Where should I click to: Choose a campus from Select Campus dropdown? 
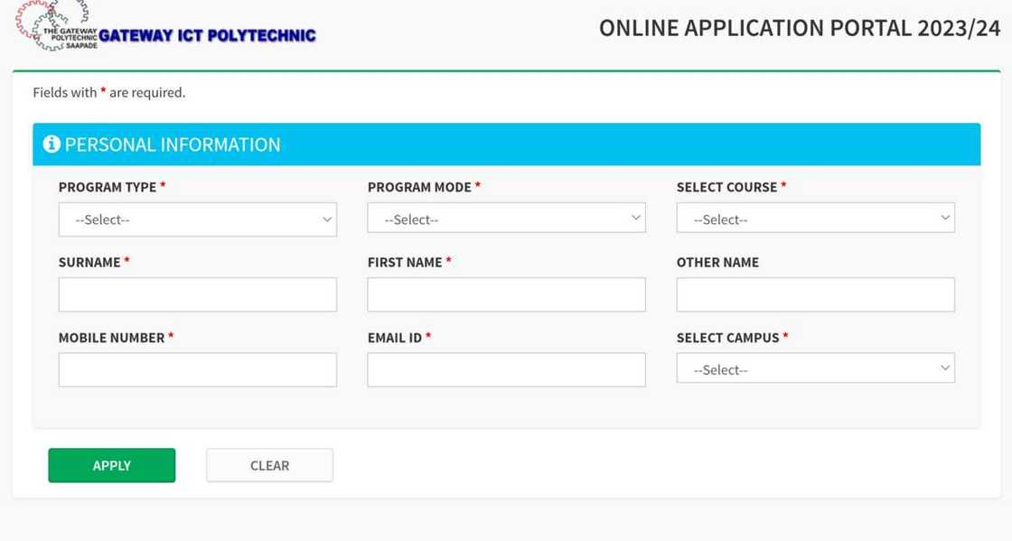coord(815,368)
